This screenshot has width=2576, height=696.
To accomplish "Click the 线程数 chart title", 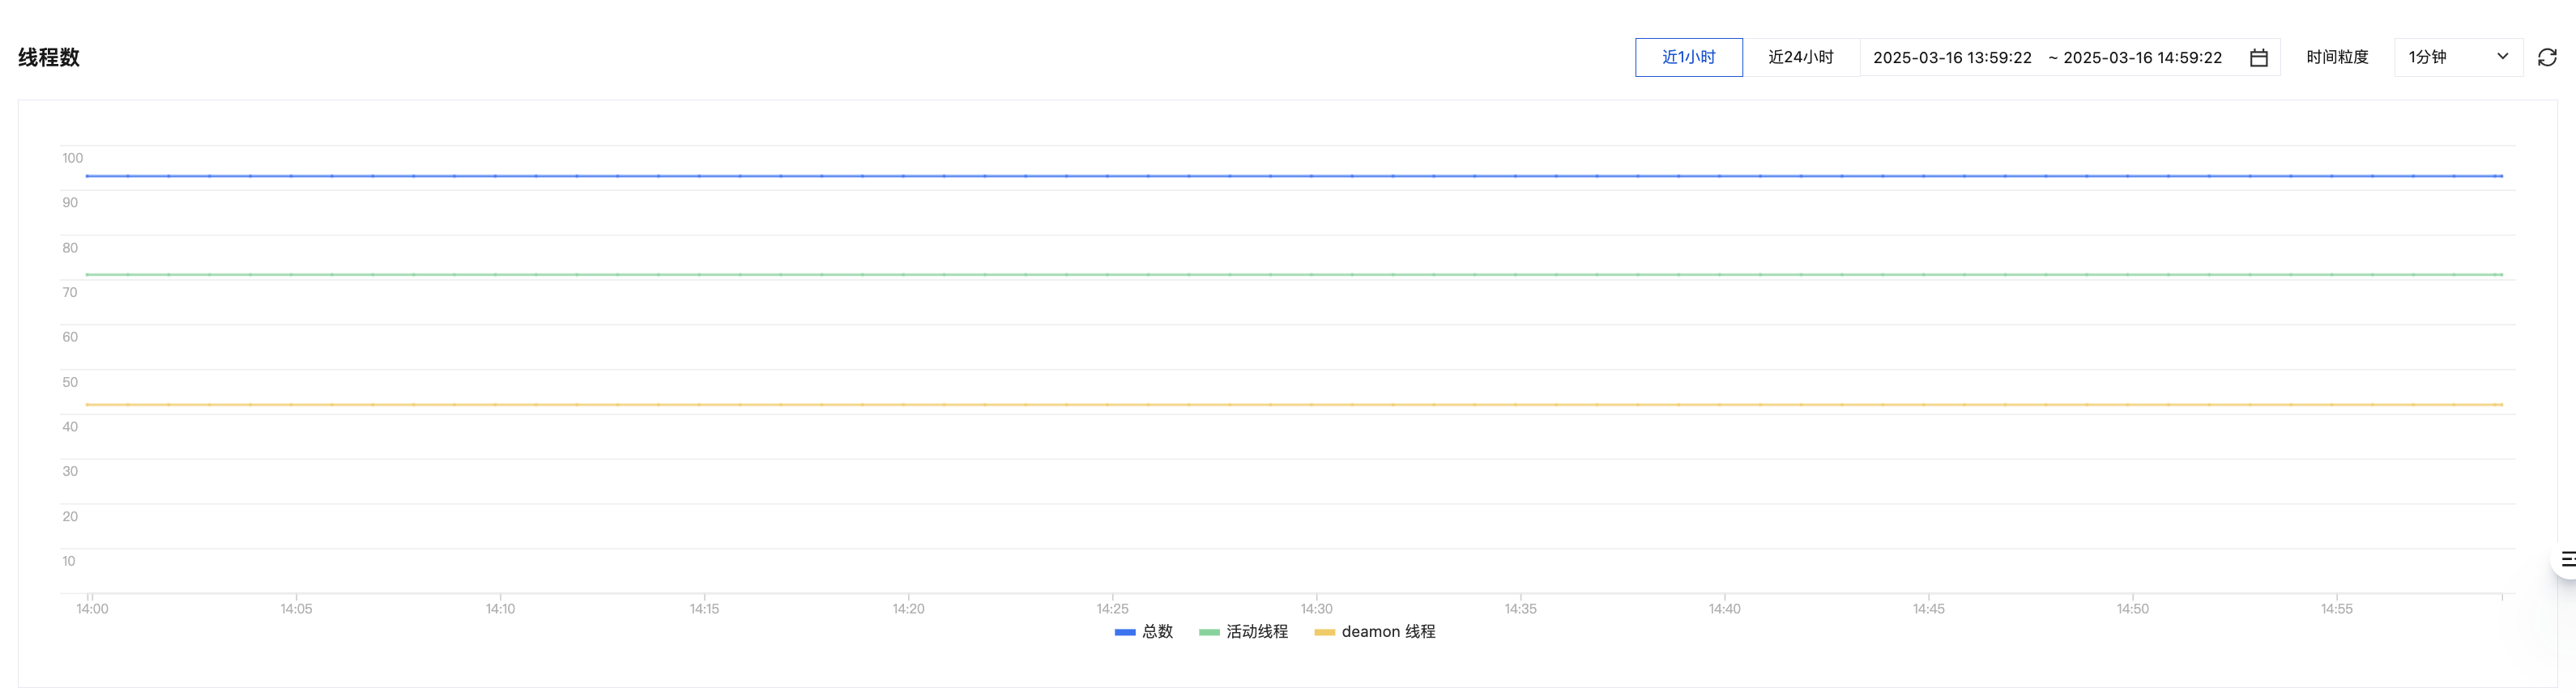I will 49,57.
